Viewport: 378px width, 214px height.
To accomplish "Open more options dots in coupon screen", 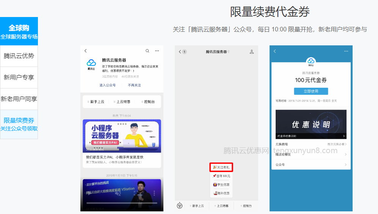I will tap(346, 51).
